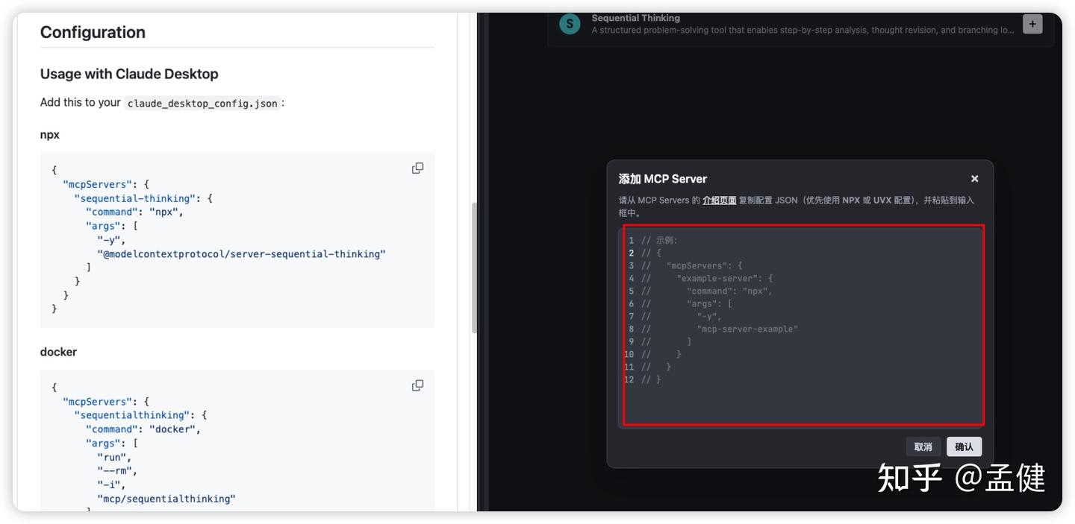The height and width of the screenshot is (524, 1075).
Task: Place cursor on "mcp-server-example" editor line
Action: (x=747, y=329)
